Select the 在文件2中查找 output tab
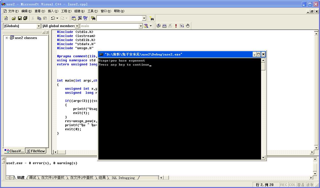Screen dimensions: 320x188 (x=82, y=178)
